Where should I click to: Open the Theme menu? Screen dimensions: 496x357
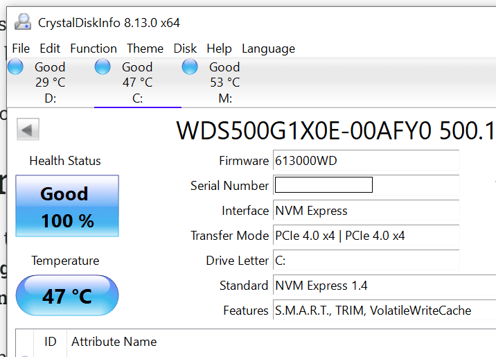point(145,49)
